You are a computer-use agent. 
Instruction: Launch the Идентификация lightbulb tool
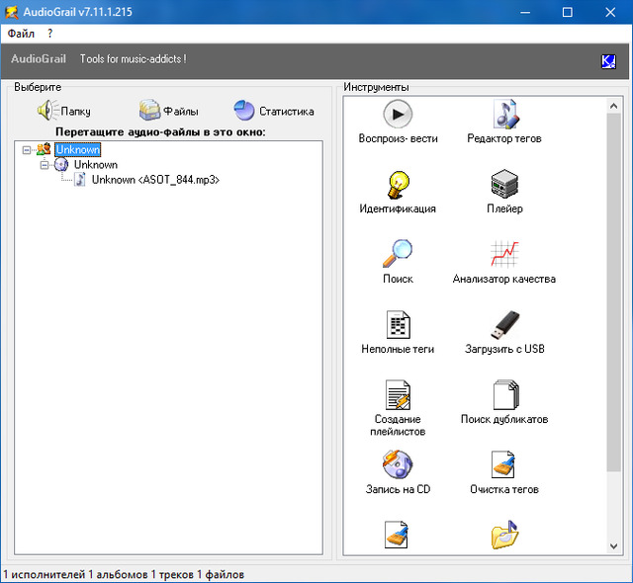398,185
